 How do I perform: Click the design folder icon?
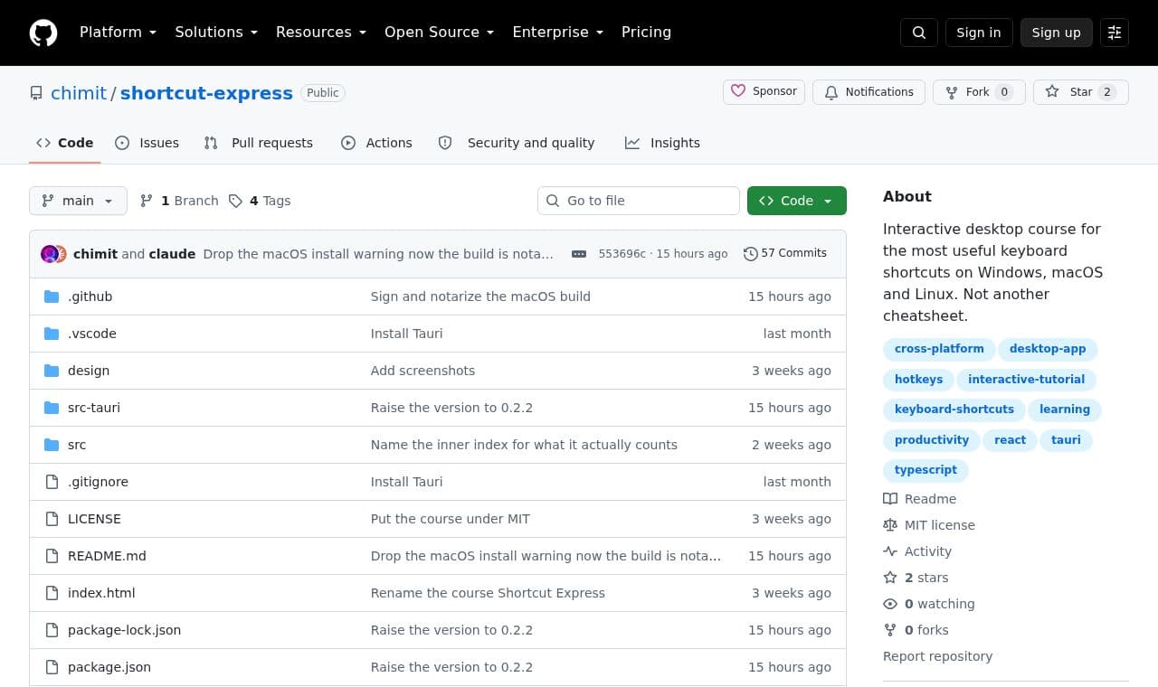pos(52,371)
